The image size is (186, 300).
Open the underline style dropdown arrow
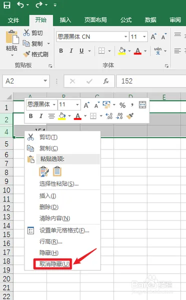click(89, 51)
